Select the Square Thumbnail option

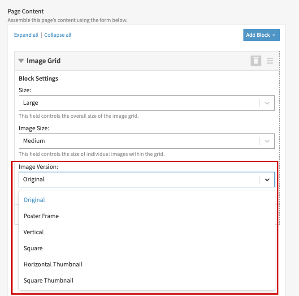(48, 281)
